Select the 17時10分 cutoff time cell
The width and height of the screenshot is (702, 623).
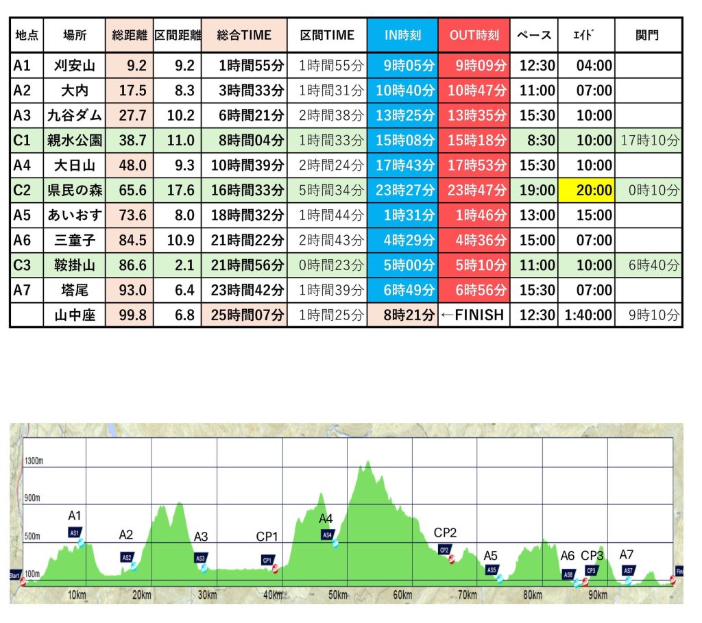pyautogui.click(x=649, y=141)
